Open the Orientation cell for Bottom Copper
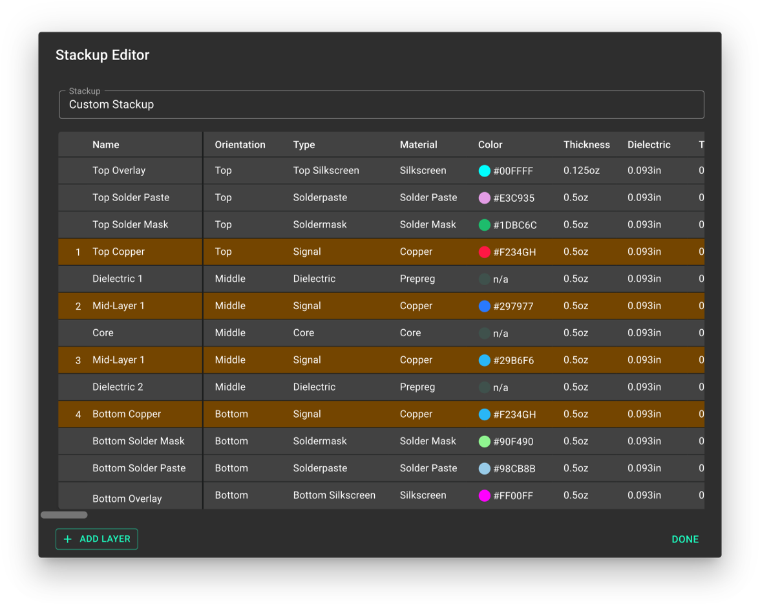Viewport: 760px width, 604px height. coord(231,415)
